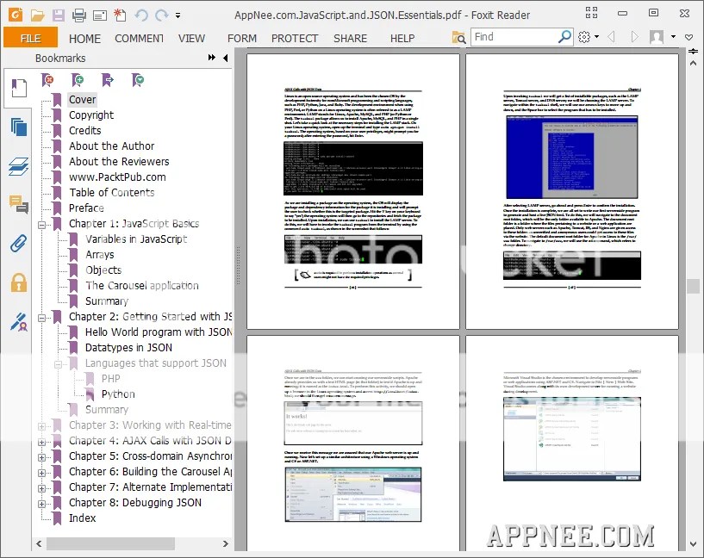Screen dimensions: 704x558
Task: Expand Chapter 4: AJAX Calls with JSON
Action: point(41,440)
